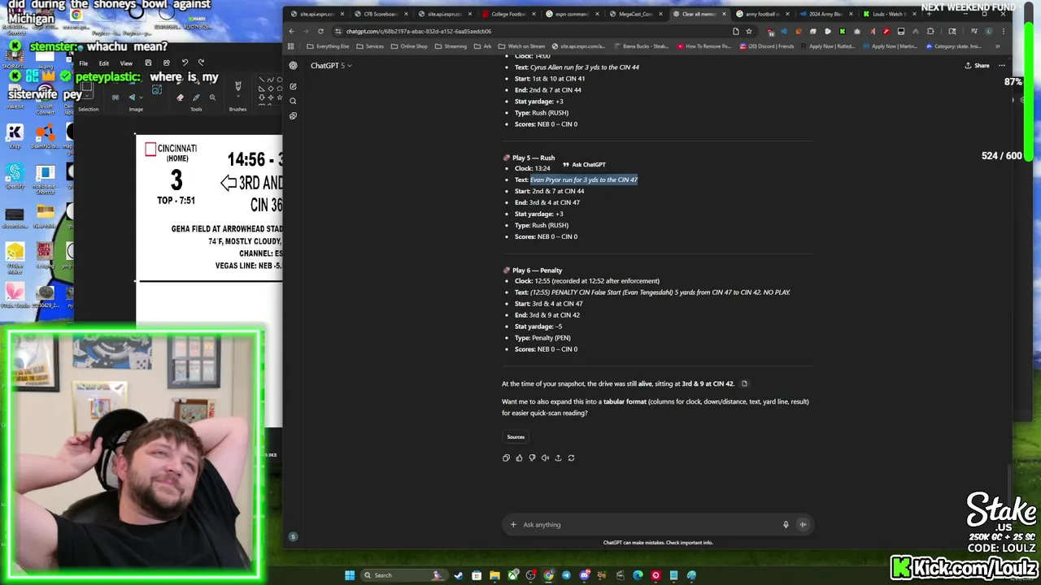The width and height of the screenshot is (1041, 585).
Task: Open File Explorer from the taskbar
Action: [x=494, y=575]
